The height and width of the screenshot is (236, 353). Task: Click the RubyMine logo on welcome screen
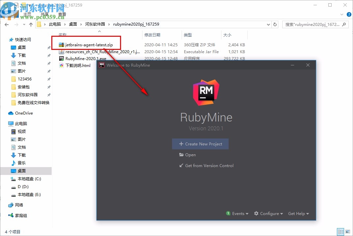pyautogui.click(x=206, y=92)
